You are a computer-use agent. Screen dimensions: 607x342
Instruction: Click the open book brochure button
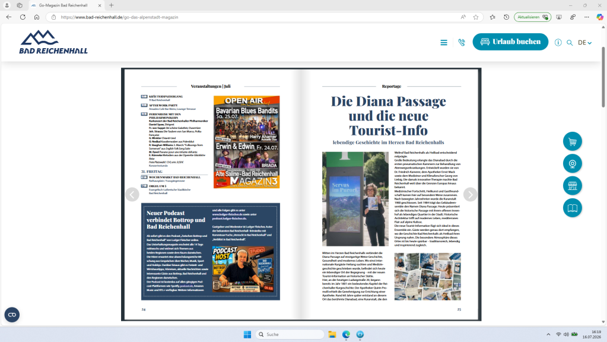(572, 208)
